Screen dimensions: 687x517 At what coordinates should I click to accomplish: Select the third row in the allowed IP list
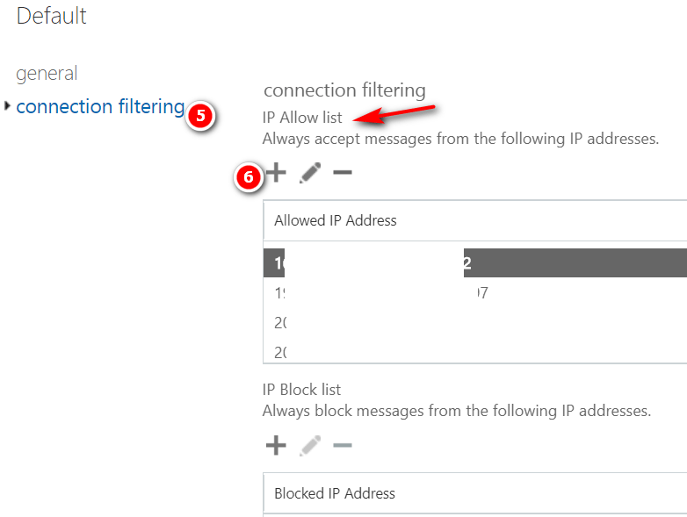[474, 323]
